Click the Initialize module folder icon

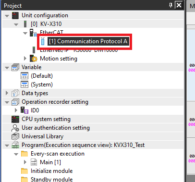[24, 171]
